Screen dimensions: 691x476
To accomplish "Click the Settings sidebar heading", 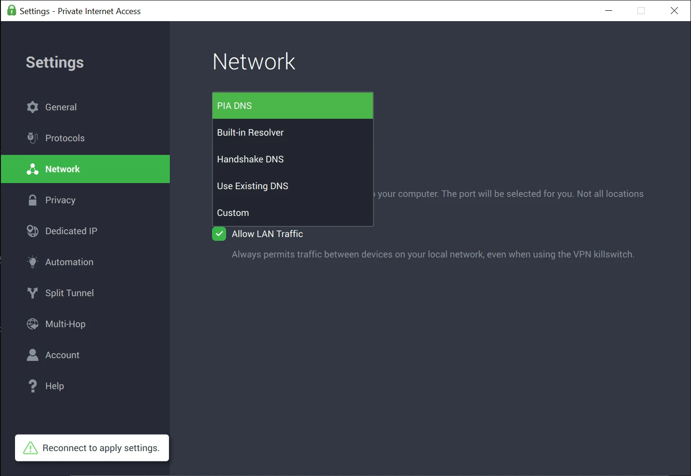I will coord(55,62).
